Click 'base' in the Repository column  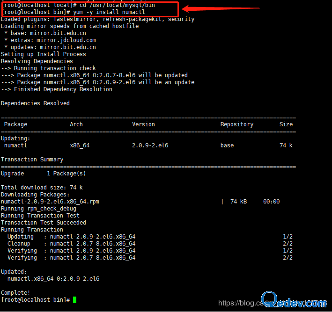pos(227,145)
